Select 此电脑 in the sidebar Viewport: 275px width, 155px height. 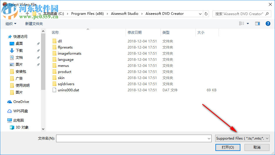pos(18,120)
